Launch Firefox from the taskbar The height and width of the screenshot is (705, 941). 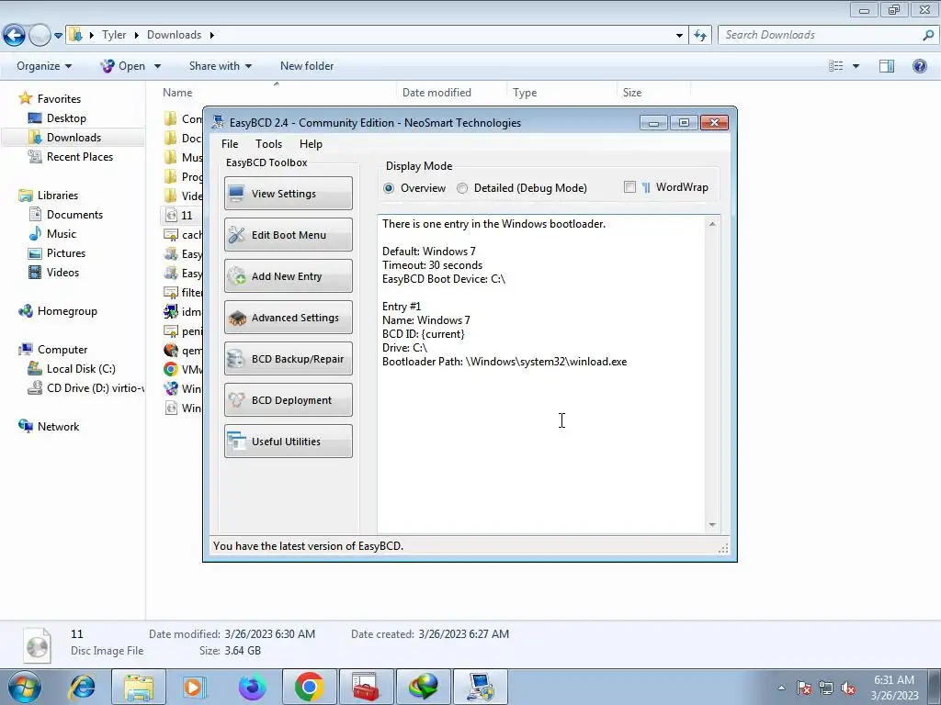tap(252, 687)
